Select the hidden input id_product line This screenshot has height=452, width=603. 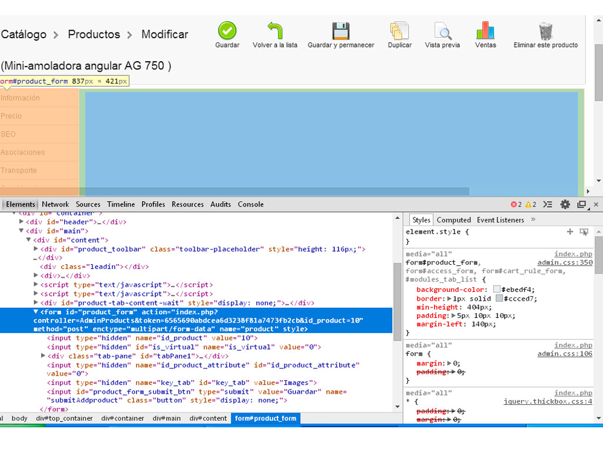(153, 338)
